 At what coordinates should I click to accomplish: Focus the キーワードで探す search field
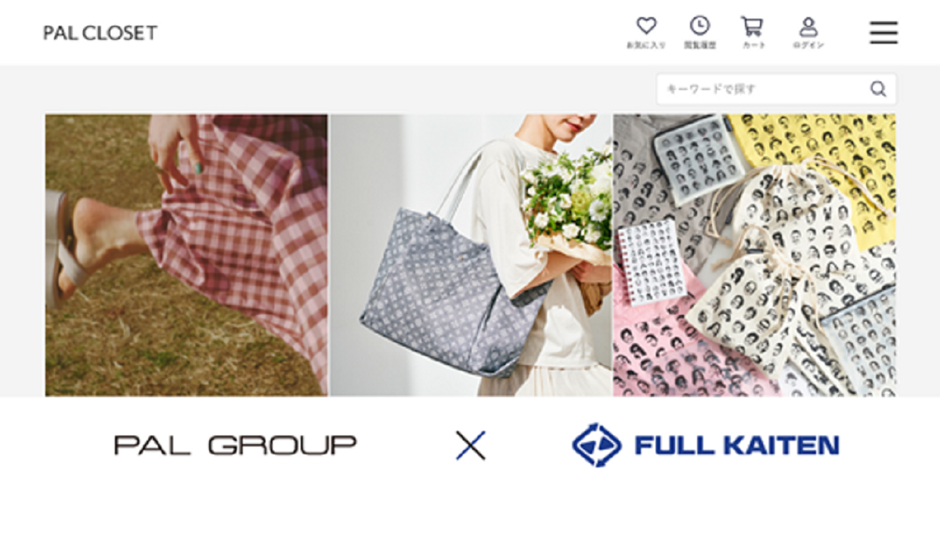(x=776, y=88)
